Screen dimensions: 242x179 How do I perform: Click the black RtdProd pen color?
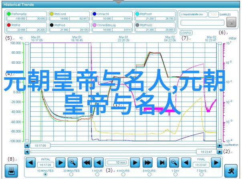pyautogui.click(x=52, y=25)
